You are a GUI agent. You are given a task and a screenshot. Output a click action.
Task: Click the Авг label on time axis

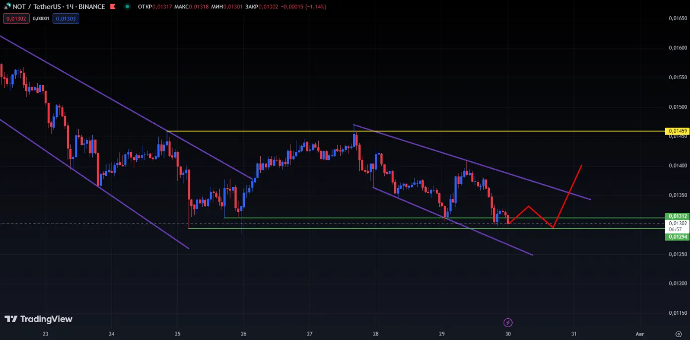pyautogui.click(x=640, y=334)
